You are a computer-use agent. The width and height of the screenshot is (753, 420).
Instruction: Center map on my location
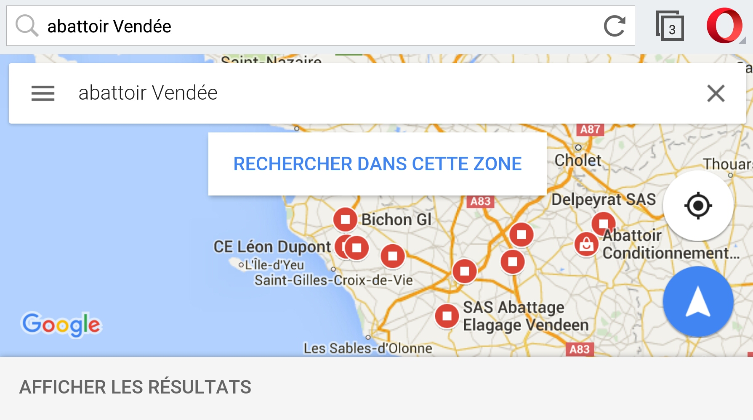pos(698,206)
